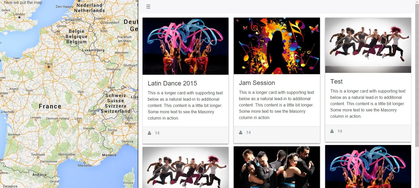Open the Latin Dance 2015 title
The image size is (419, 188).
coord(172,83)
